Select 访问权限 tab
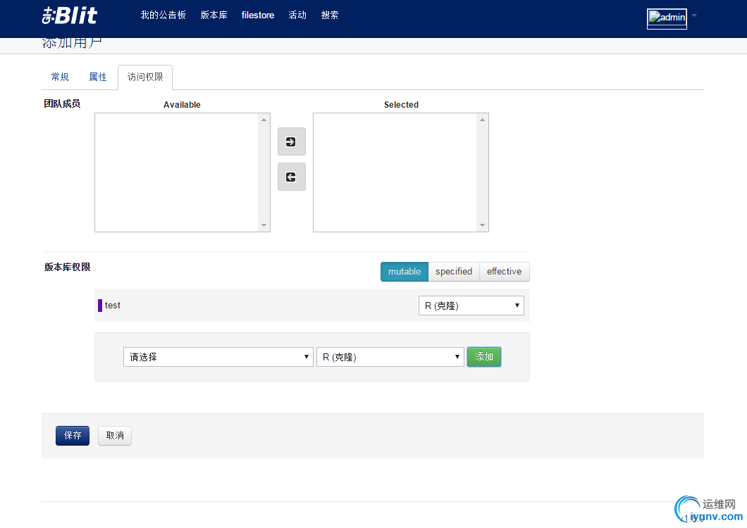The height and width of the screenshot is (528, 747). point(145,77)
